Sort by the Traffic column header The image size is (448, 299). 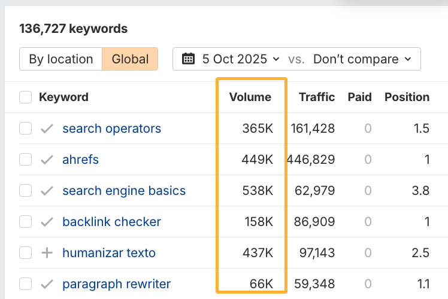[x=317, y=97]
